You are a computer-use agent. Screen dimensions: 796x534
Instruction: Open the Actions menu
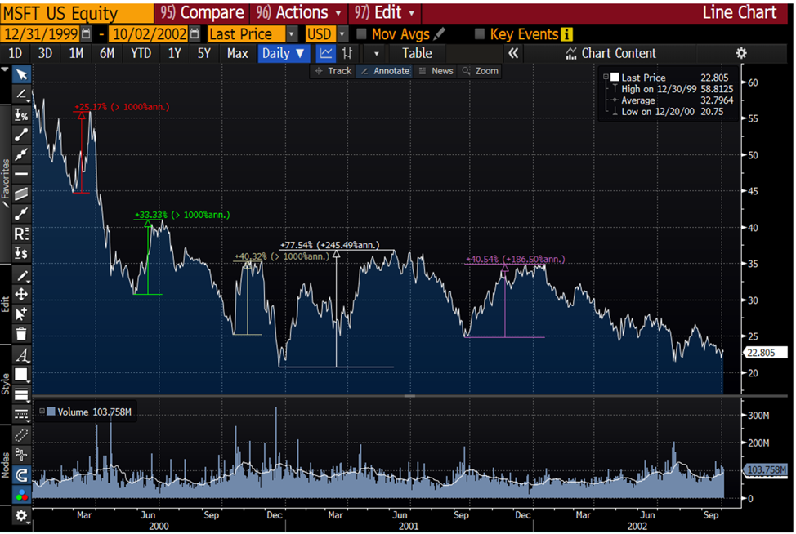298,12
